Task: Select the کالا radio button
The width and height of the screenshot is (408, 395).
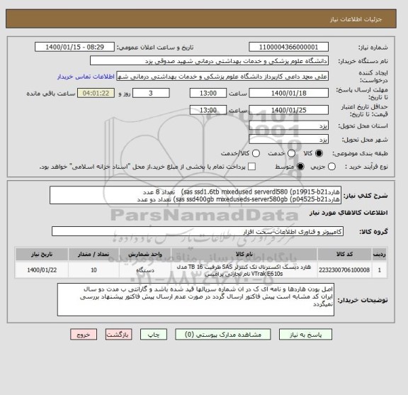Action: coord(319,153)
